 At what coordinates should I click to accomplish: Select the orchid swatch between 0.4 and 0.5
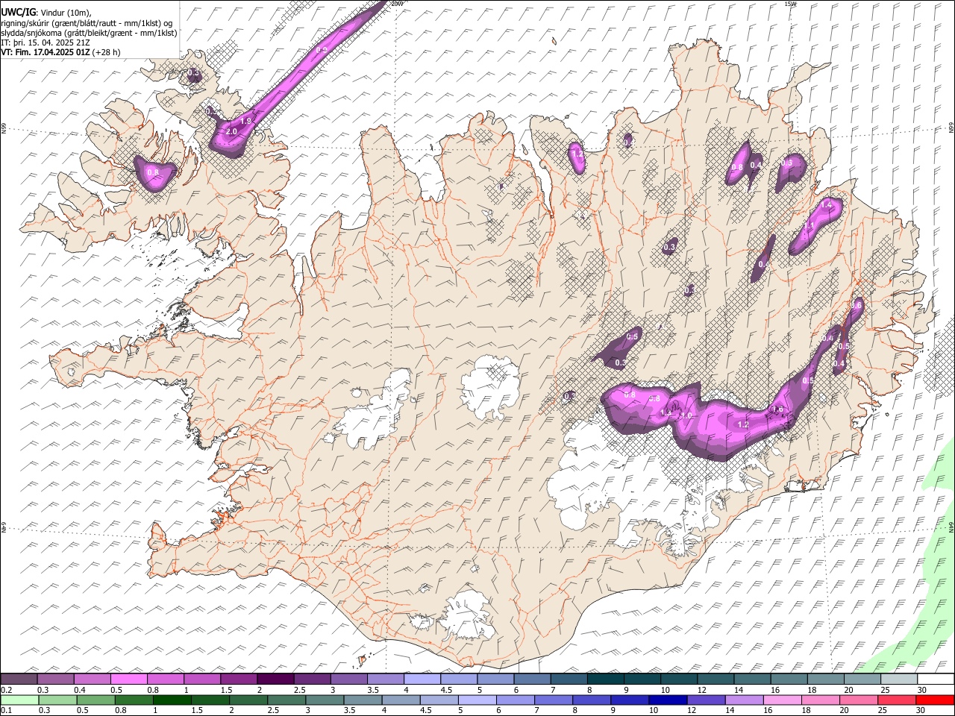[92, 679]
